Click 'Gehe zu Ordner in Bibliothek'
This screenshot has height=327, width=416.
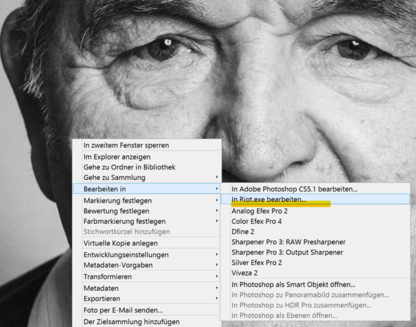147,167
